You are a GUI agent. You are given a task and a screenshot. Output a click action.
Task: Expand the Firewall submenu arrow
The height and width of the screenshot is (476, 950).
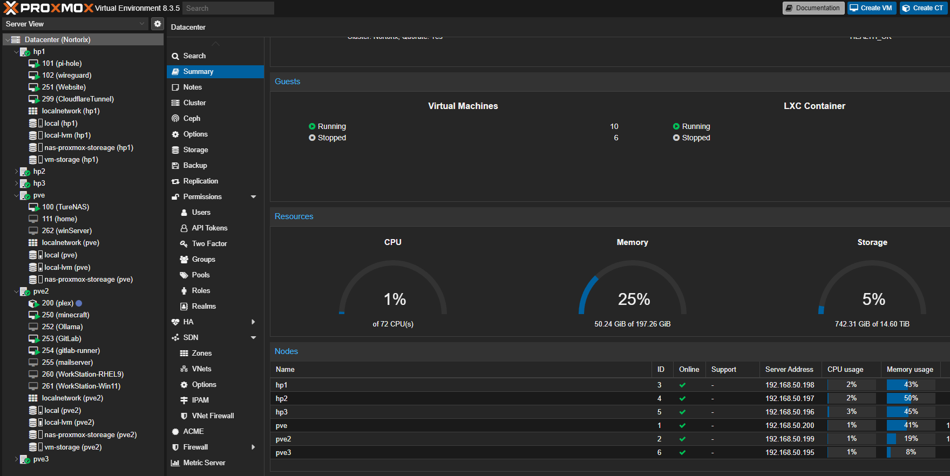click(x=253, y=447)
